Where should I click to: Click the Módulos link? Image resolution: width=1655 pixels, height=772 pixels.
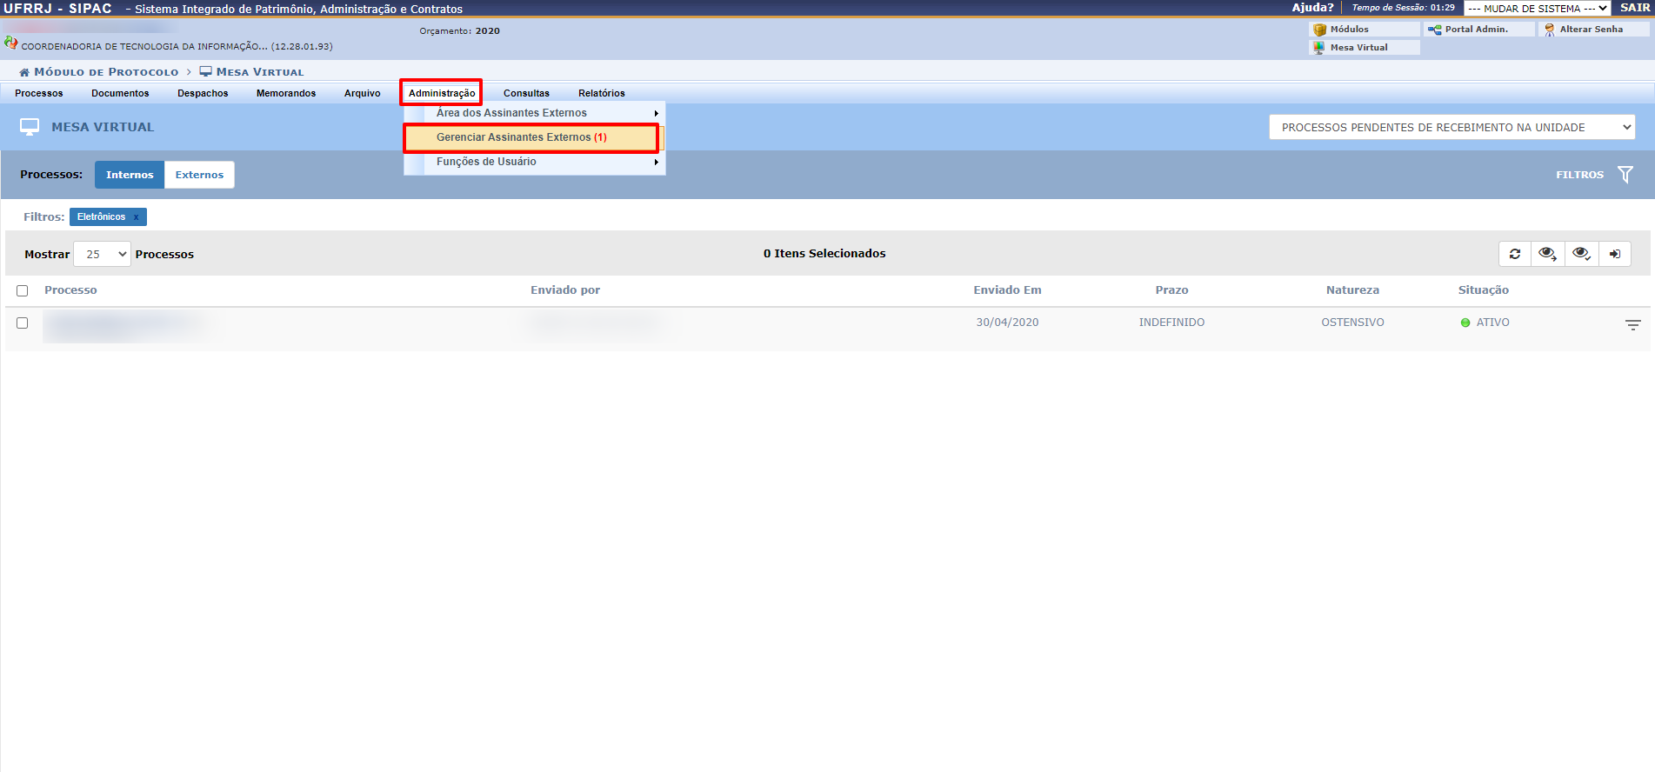coord(1350,30)
